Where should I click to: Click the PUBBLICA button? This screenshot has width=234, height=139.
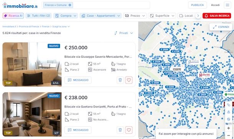click(x=197, y=5)
